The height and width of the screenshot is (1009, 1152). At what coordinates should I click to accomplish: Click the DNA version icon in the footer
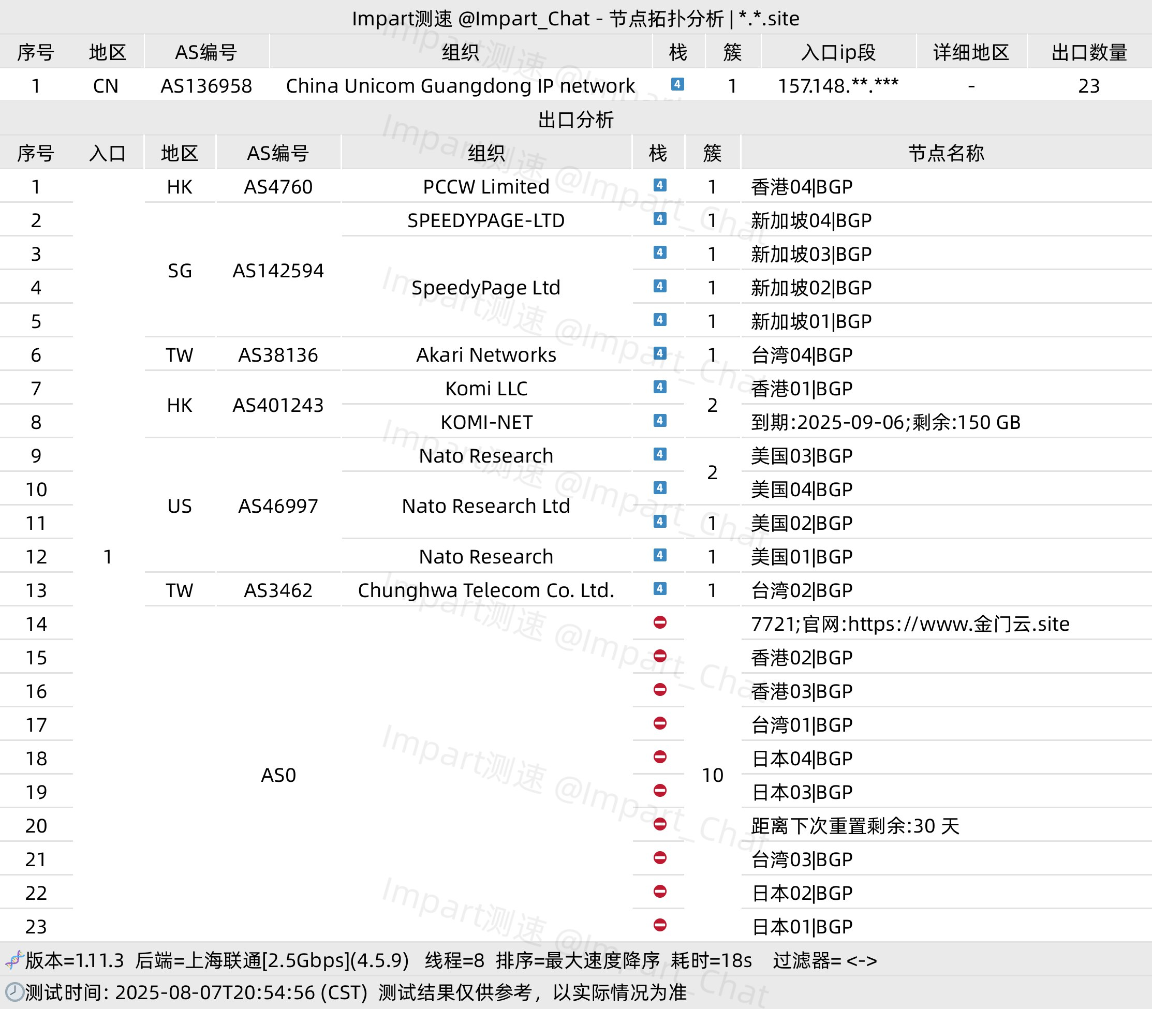pyautogui.click(x=13, y=960)
